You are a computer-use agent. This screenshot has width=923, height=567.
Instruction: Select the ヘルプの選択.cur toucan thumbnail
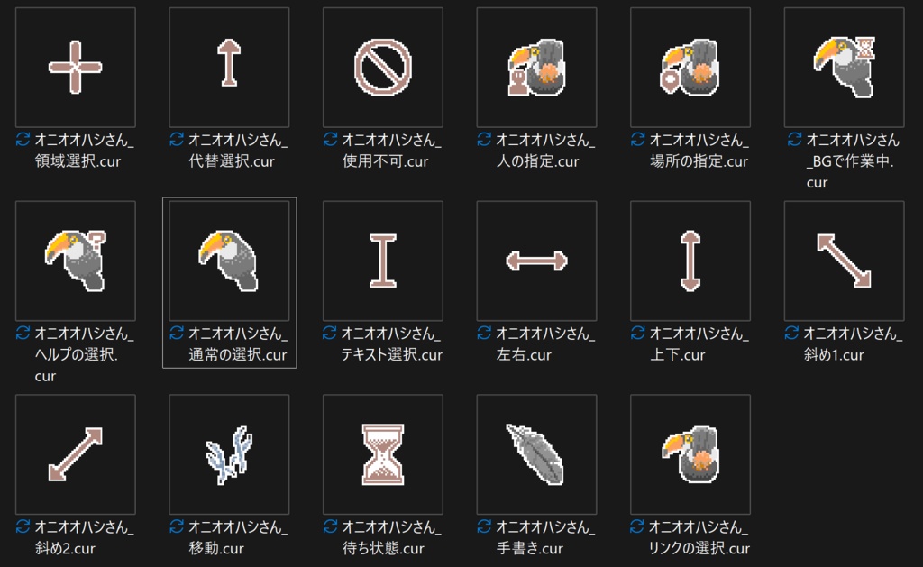point(76,261)
